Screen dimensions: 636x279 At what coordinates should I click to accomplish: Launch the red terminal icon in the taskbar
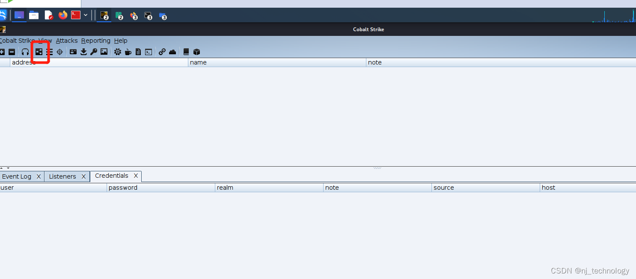[76, 15]
